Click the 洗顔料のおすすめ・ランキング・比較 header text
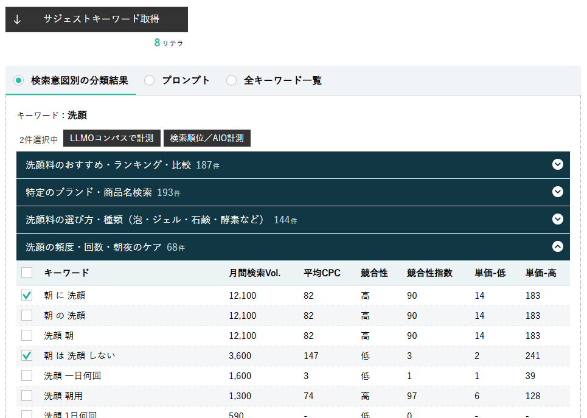Viewport: 587px width, 418px height. (108, 165)
